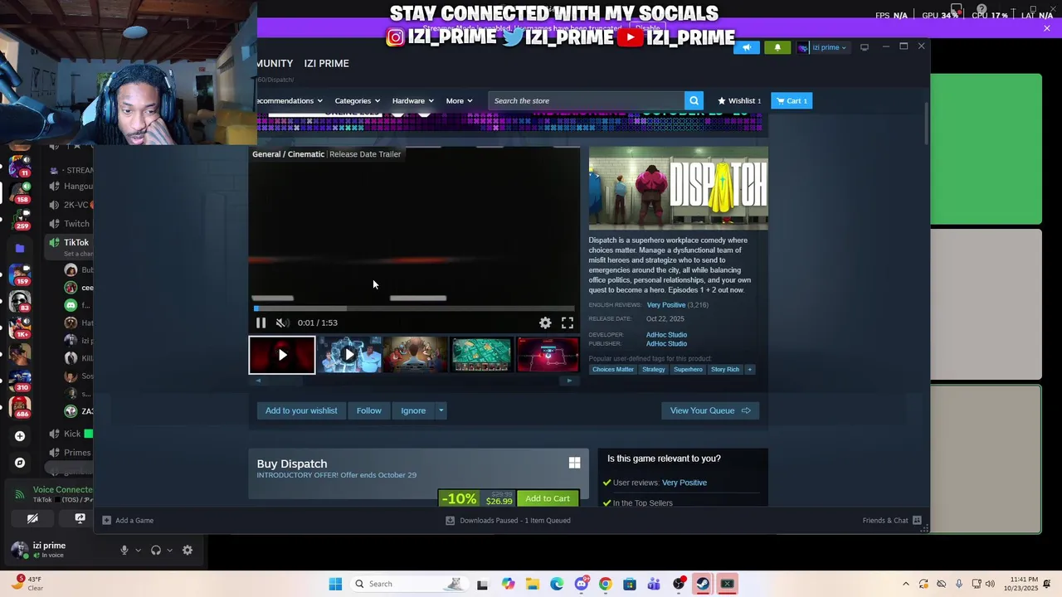
Task: Open trailer settings gear icon
Action: [x=545, y=323]
